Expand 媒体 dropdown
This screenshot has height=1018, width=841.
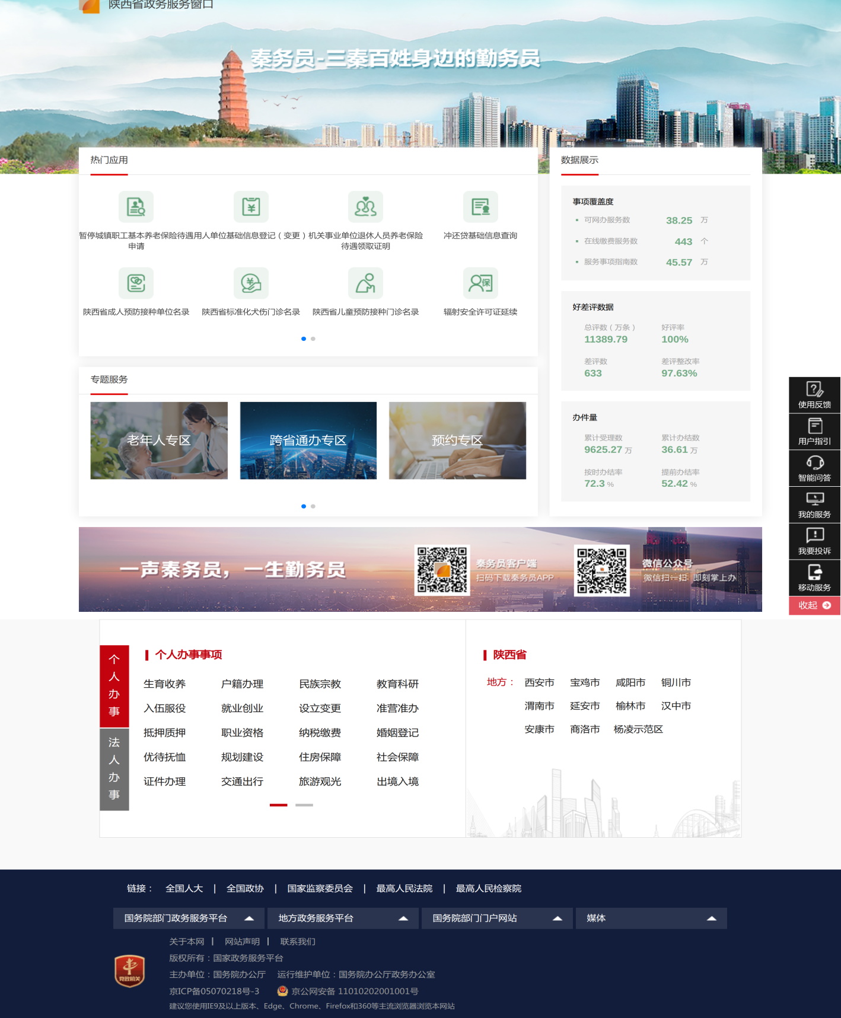pyautogui.click(x=651, y=918)
